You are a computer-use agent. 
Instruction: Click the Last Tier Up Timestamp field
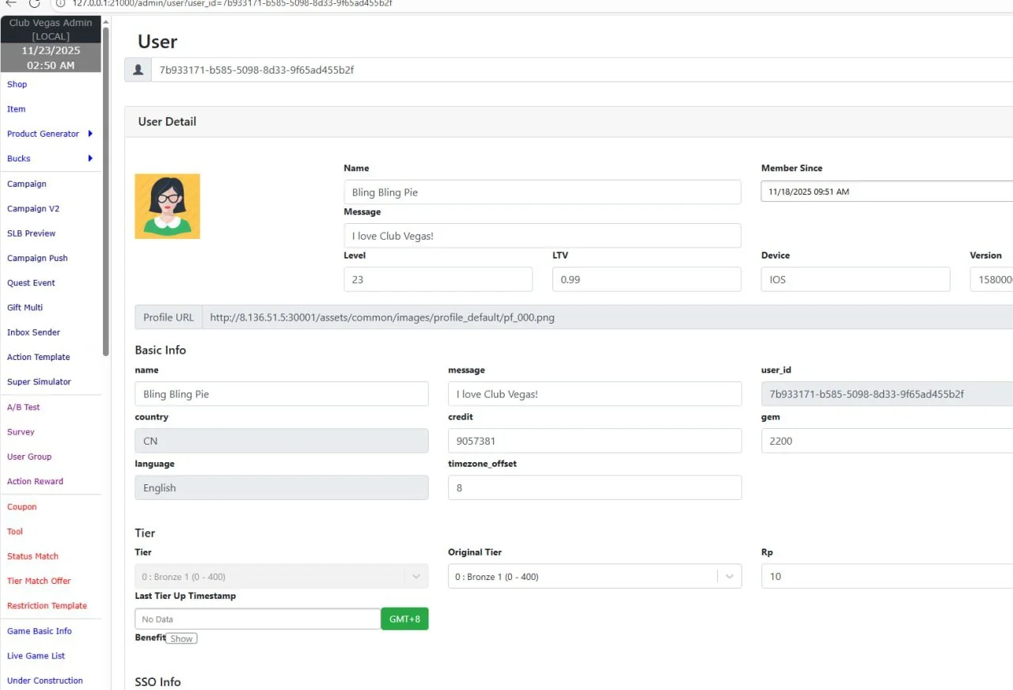[257, 619]
